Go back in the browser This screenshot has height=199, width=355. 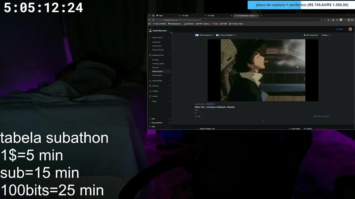(x=149, y=20)
